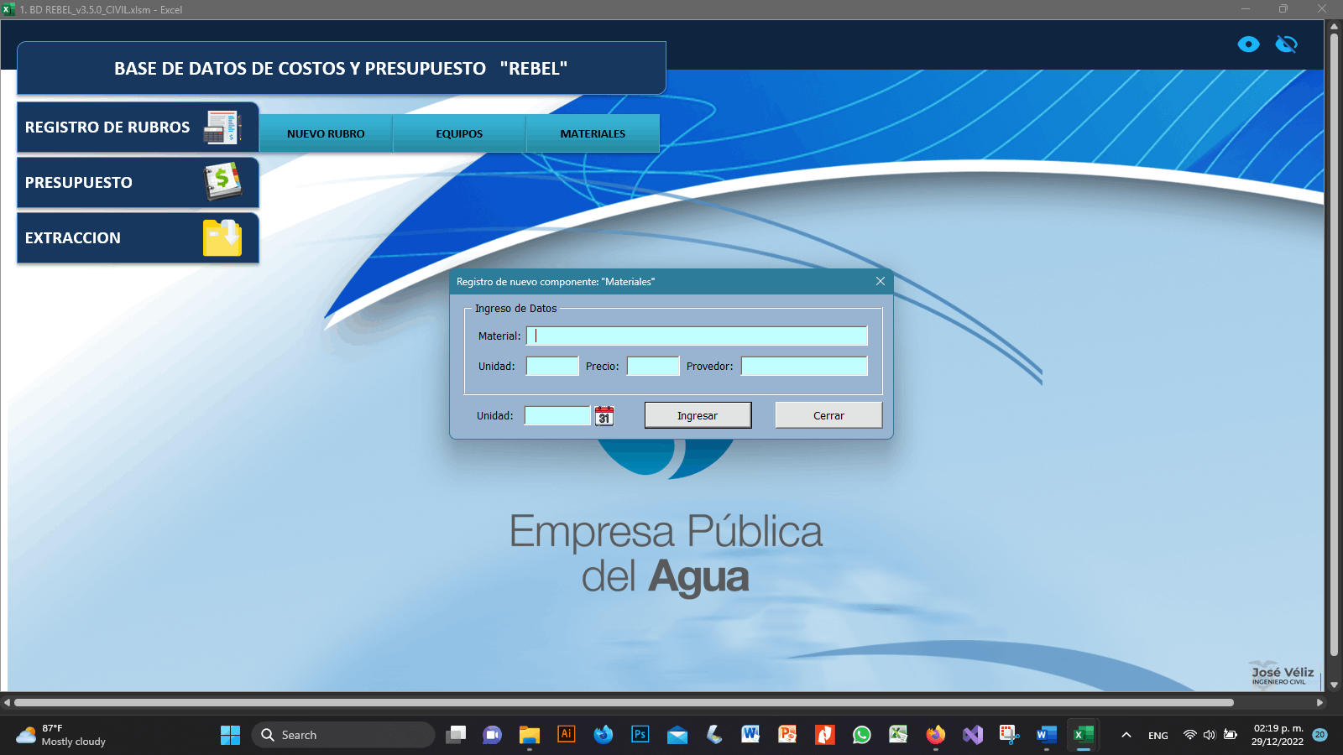The height and width of the screenshot is (755, 1343).
Task: Open Task View from the taskbar
Action: (x=456, y=735)
